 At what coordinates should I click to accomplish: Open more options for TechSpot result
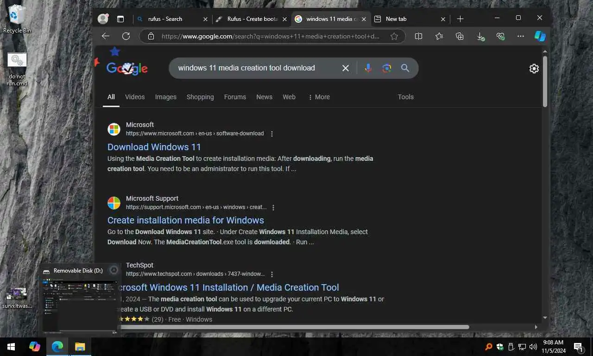[272, 274]
